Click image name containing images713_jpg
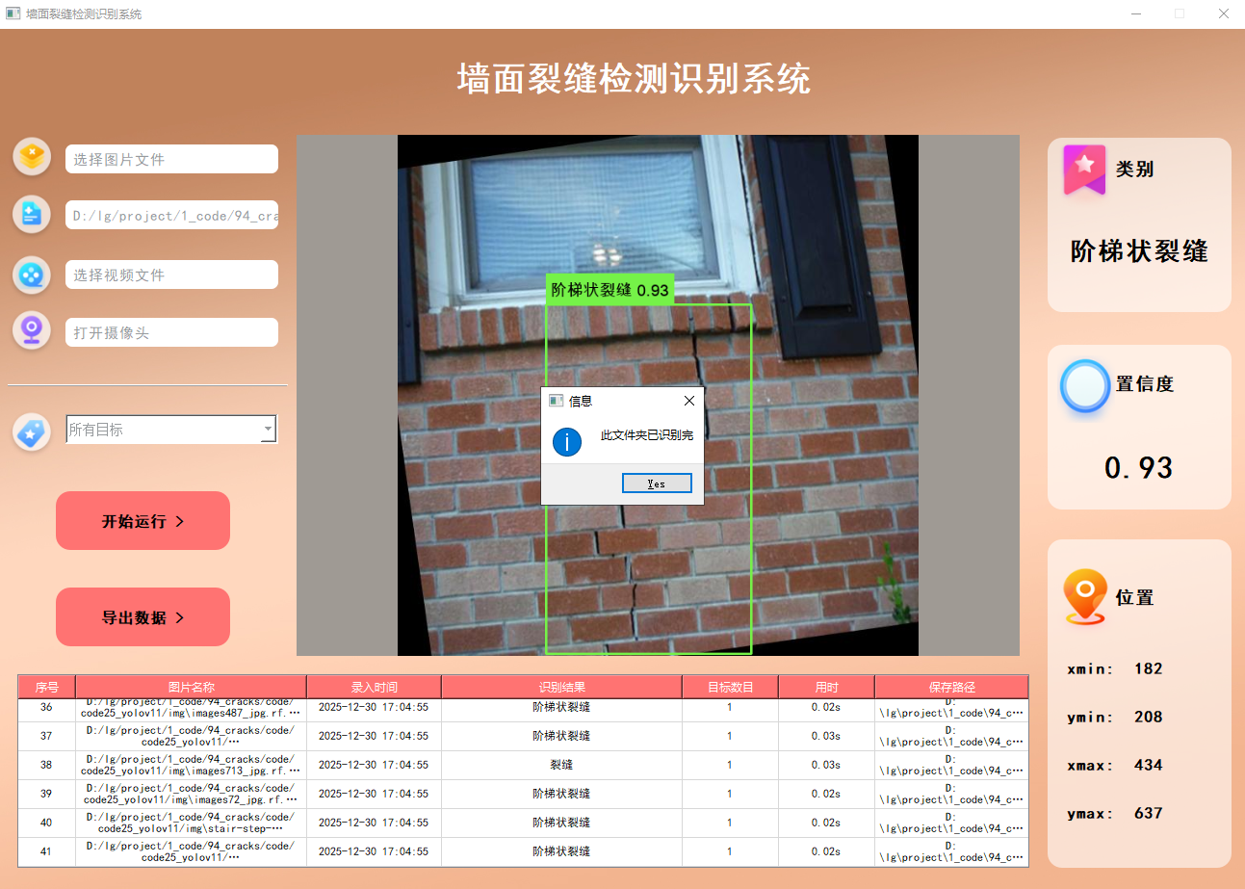The height and width of the screenshot is (889, 1245). click(x=191, y=765)
